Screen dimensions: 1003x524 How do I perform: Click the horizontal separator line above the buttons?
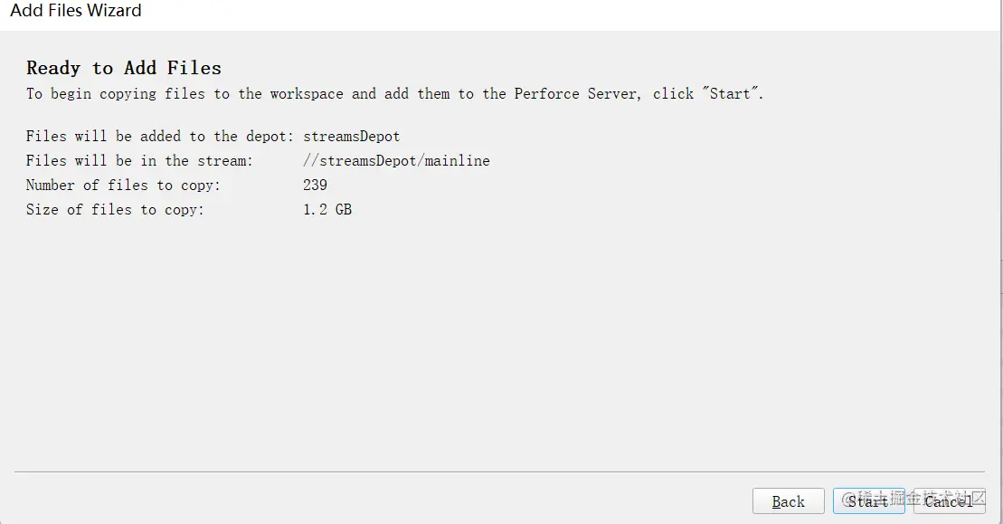pos(499,472)
